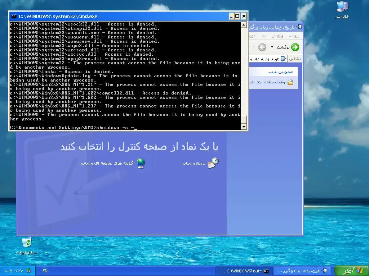This screenshot has height=276, width=369.
Task: Click gray Forward arrow in Control Panel window
Action: 262,47
